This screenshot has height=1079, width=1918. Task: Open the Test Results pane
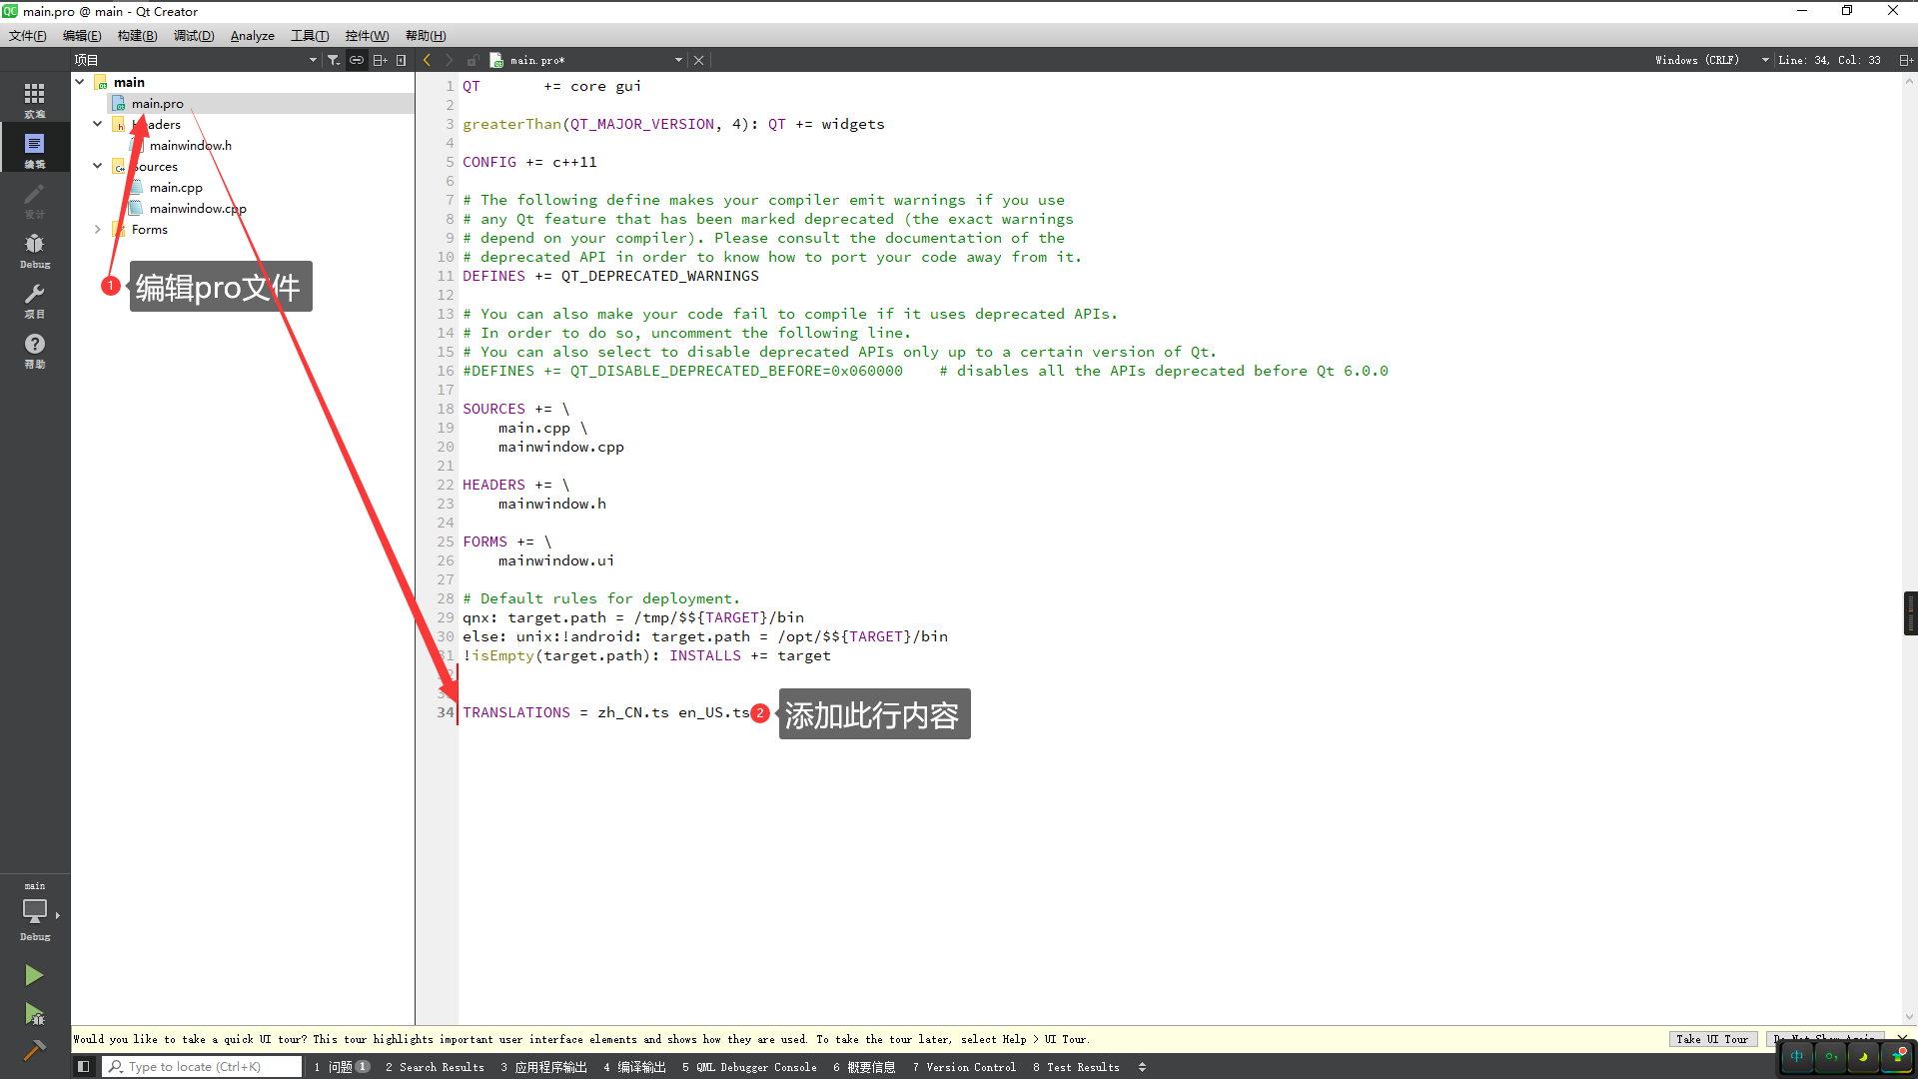(1076, 1067)
